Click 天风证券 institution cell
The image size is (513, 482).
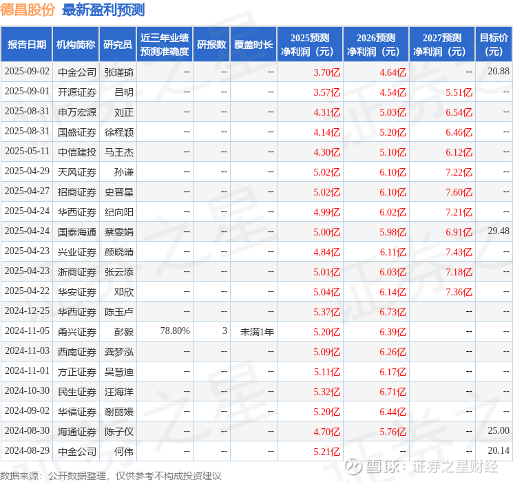coord(77,172)
